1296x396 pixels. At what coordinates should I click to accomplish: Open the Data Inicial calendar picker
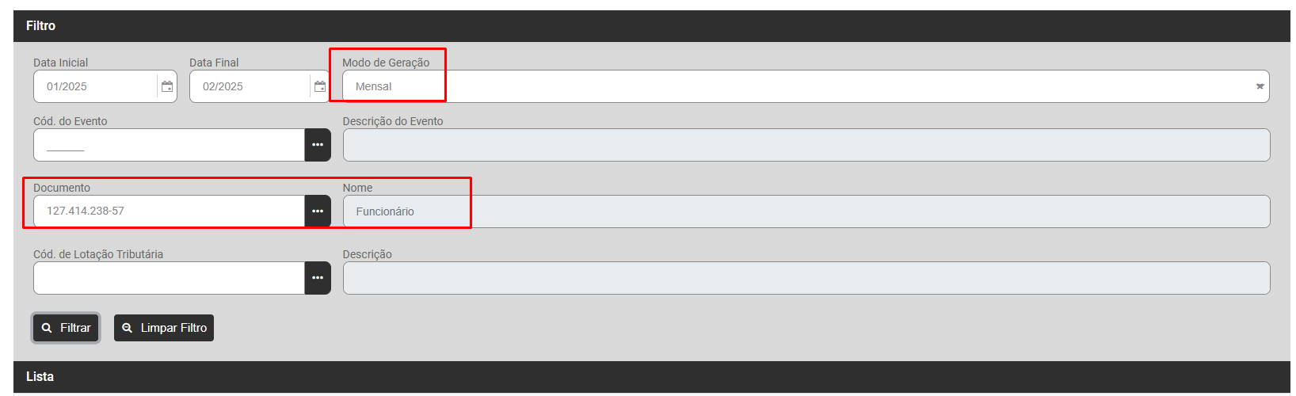(167, 86)
